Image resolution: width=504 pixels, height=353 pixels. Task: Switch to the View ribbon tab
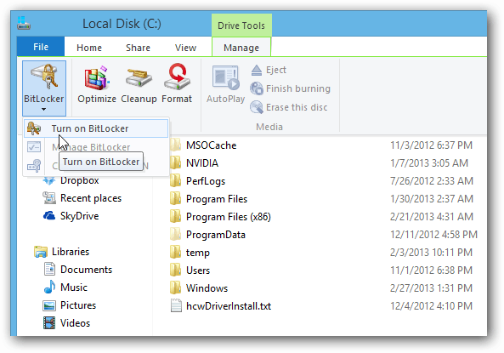click(185, 48)
